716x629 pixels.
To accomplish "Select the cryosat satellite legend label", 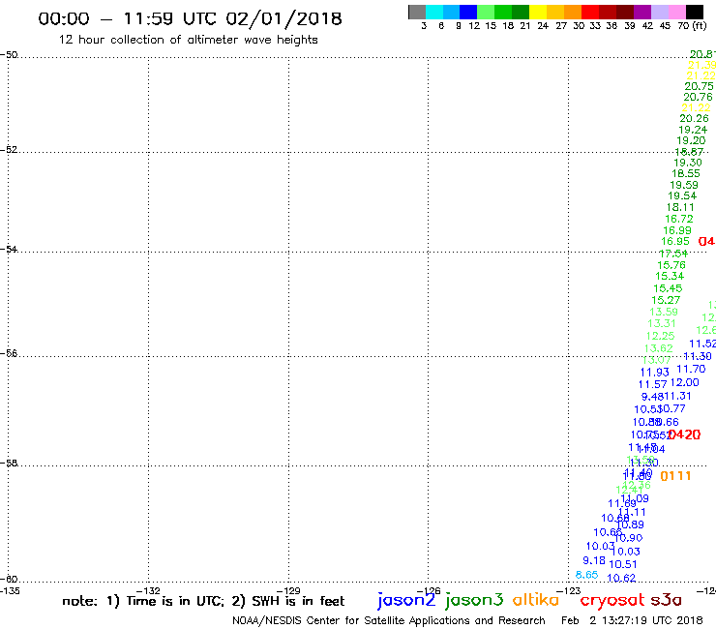I will (612, 601).
